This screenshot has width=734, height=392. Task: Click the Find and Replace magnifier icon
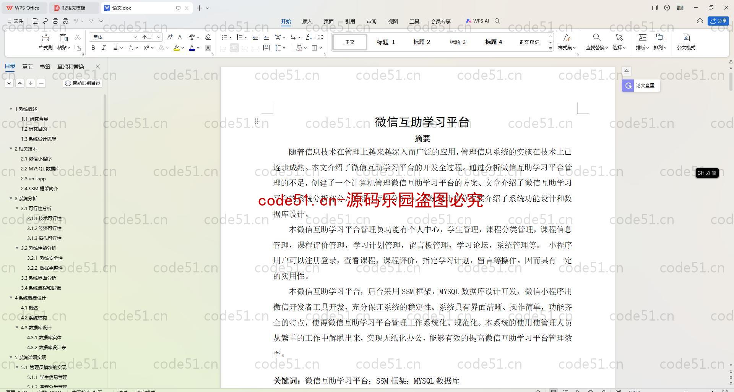[596, 37]
